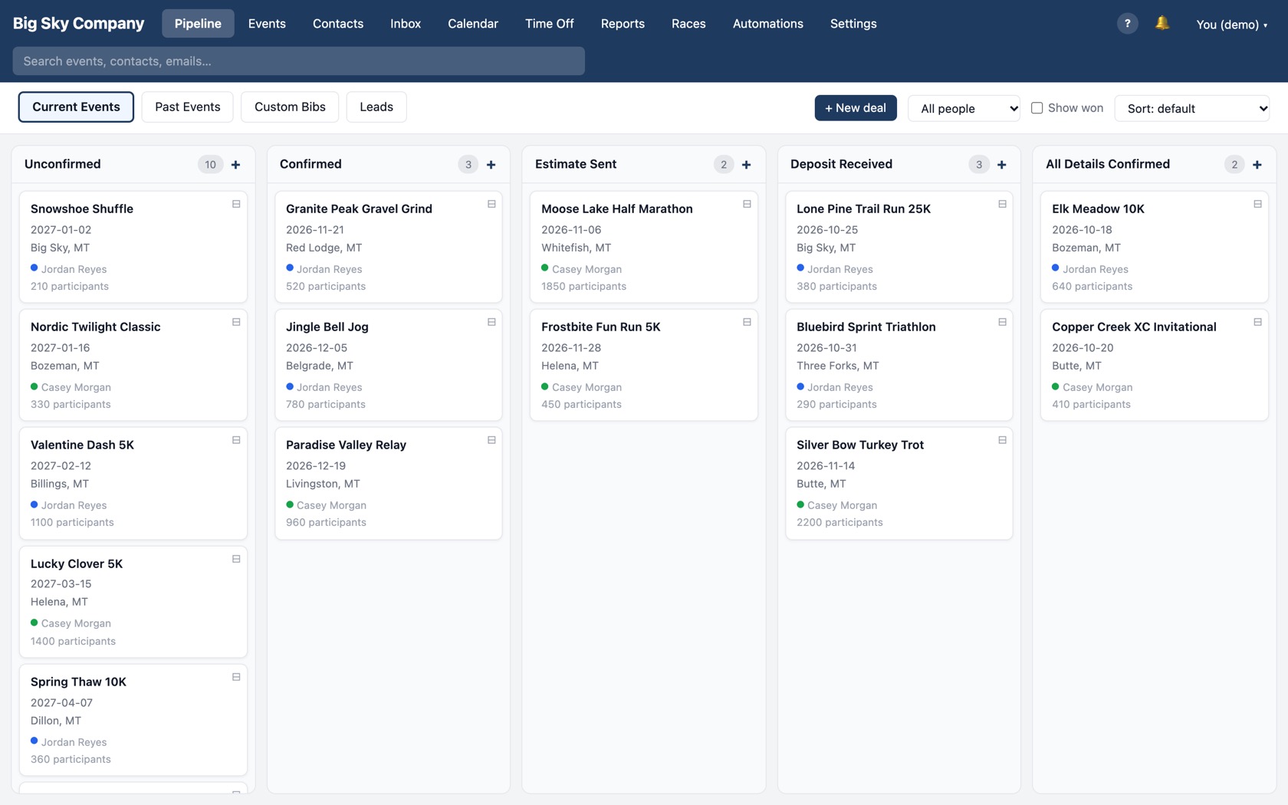The width and height of the screenshot is (1288, 805).
Task: Open the Settings page
Action: point(853,24)
